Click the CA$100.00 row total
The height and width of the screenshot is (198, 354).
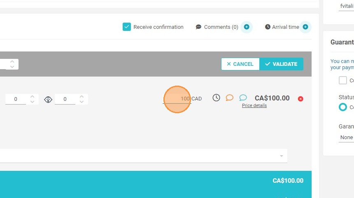tap(272, 98)
